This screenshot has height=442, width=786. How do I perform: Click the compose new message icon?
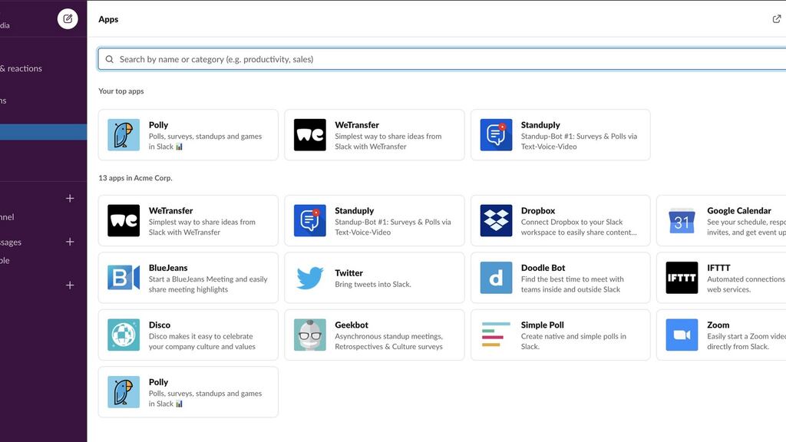coord(68,19)
